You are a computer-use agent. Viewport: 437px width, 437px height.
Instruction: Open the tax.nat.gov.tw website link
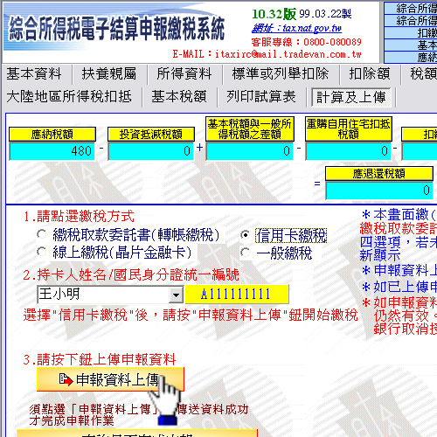(296, 28)
